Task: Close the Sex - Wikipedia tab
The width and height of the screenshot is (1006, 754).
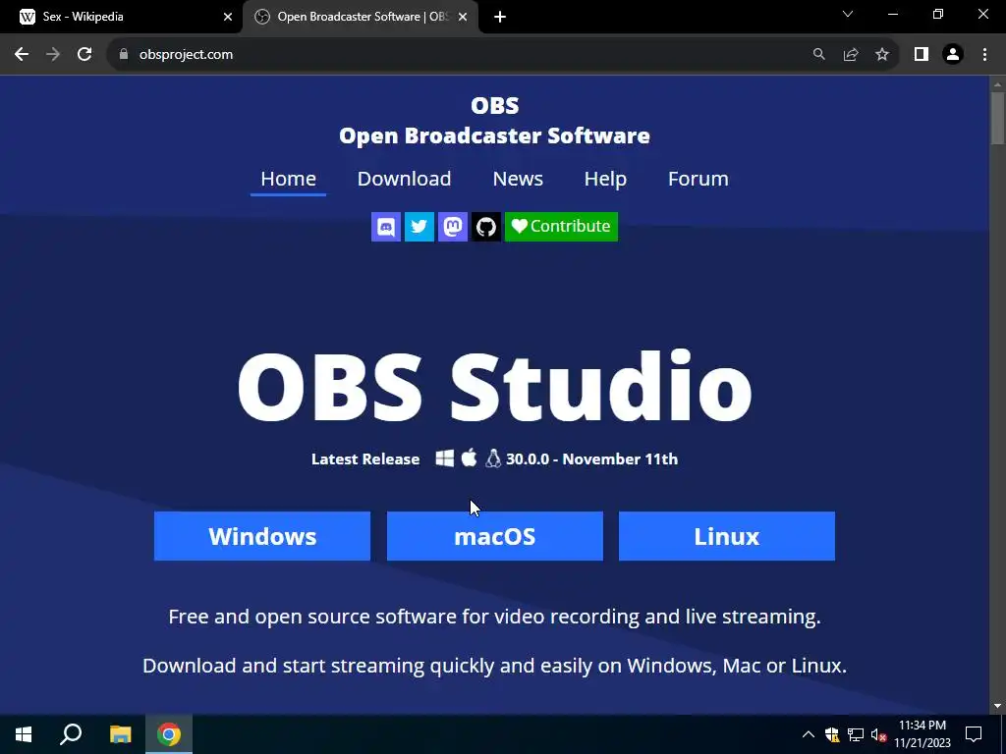Action: 228,17
